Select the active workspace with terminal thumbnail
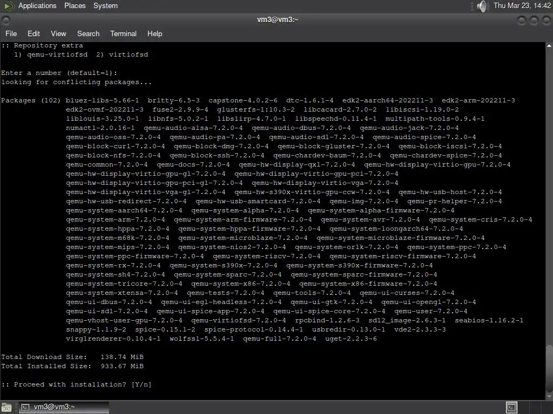The height and width of the screenshot is (414, 553). (511, 408)
